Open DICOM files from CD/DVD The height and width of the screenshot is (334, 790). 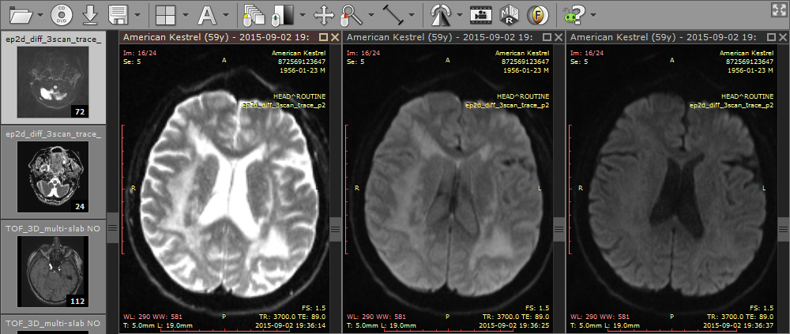click(62, 14)
